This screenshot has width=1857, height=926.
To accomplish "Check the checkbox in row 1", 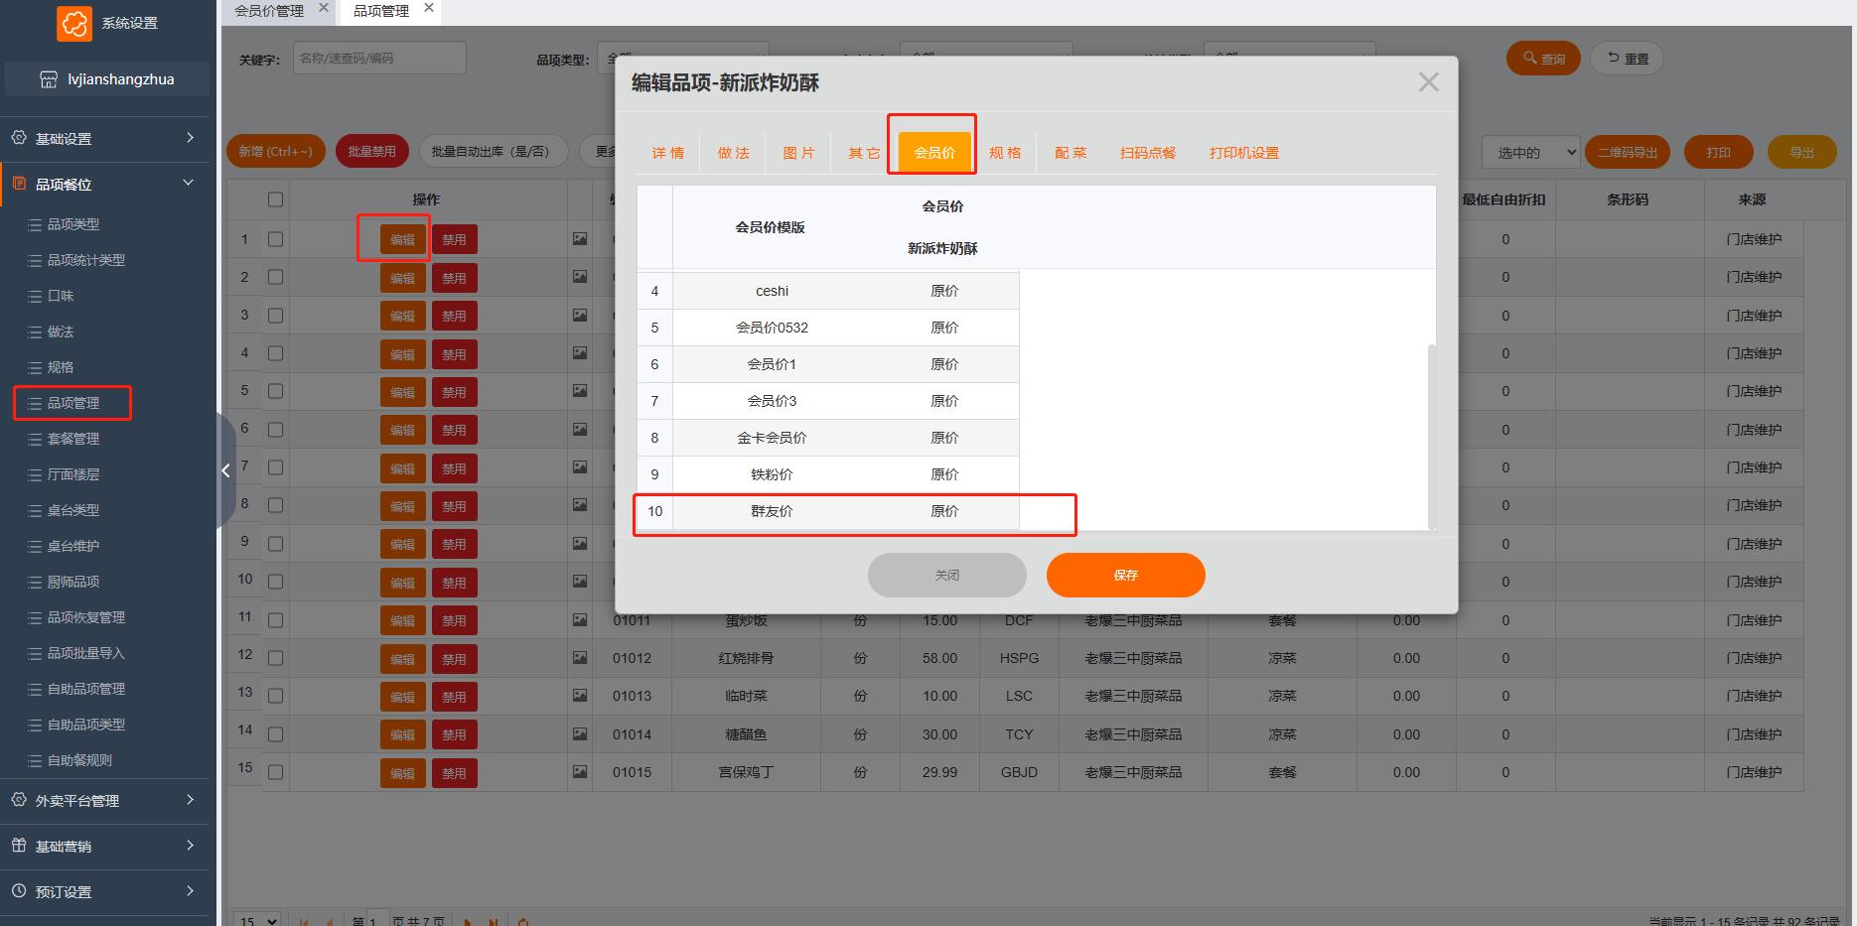I will [x=276, y=239].
